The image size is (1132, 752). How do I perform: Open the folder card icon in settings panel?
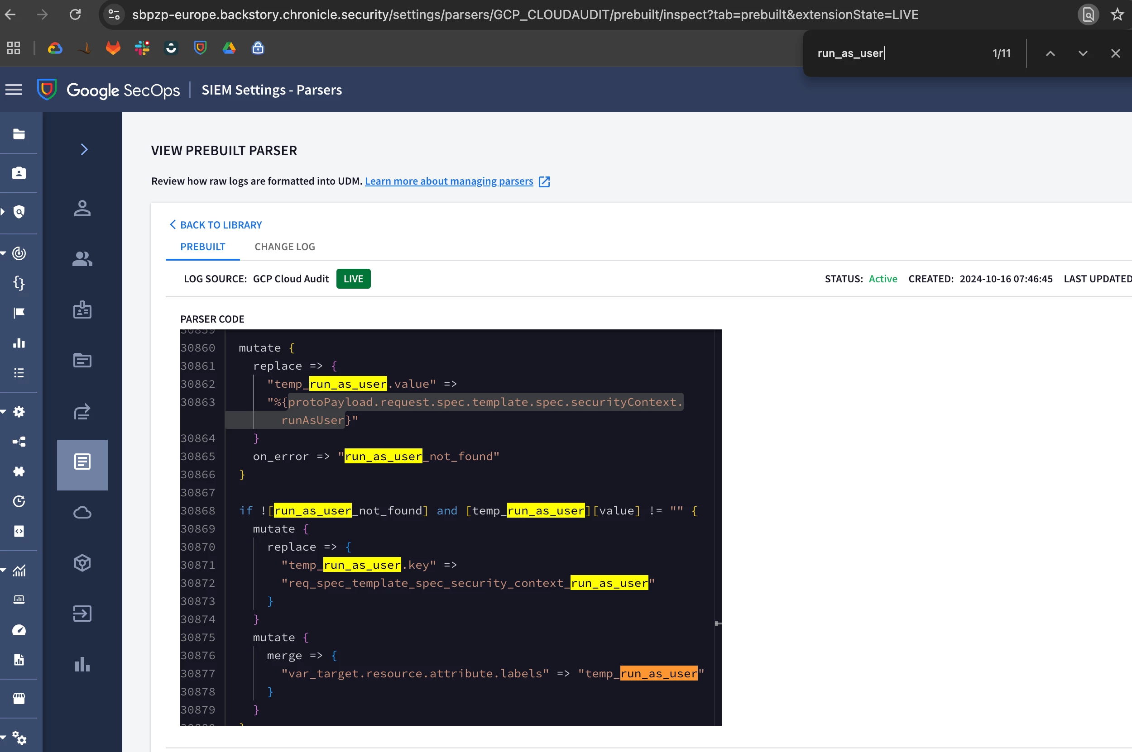[x=82, y=360]
